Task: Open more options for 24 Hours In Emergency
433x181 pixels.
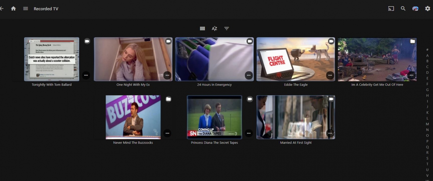Action: 249,75
